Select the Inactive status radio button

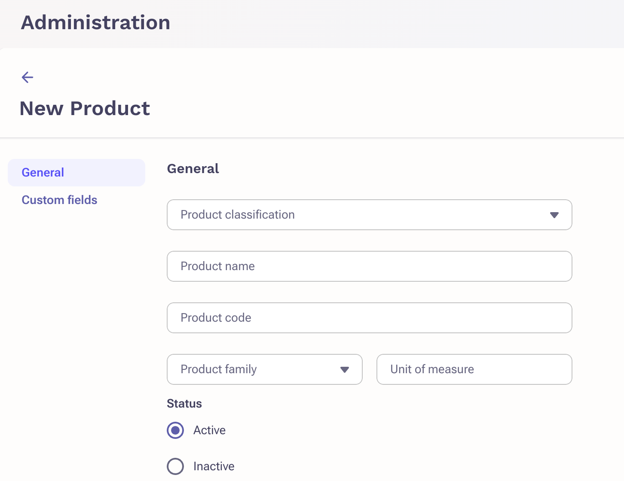point(175,466)
